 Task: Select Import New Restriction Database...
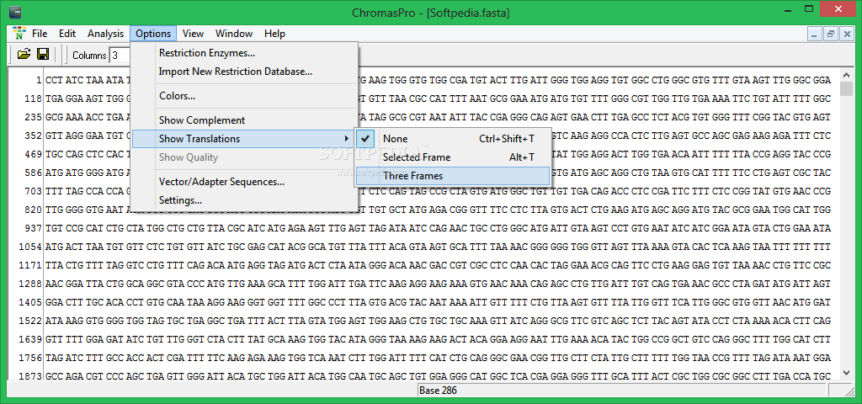(x=245, y=72)
